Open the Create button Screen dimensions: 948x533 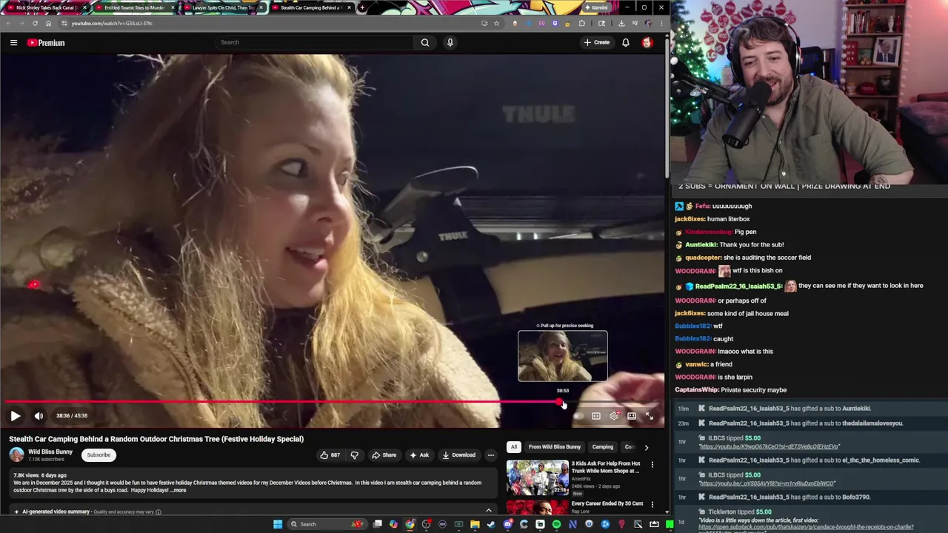click(x=597, y=42)
